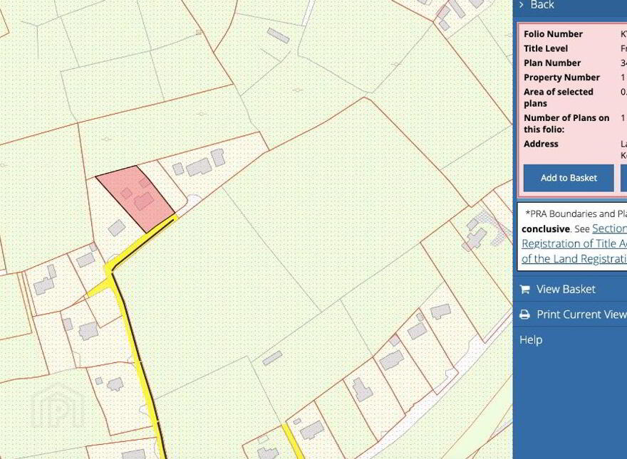Click the printer icon

pos(524,315)
